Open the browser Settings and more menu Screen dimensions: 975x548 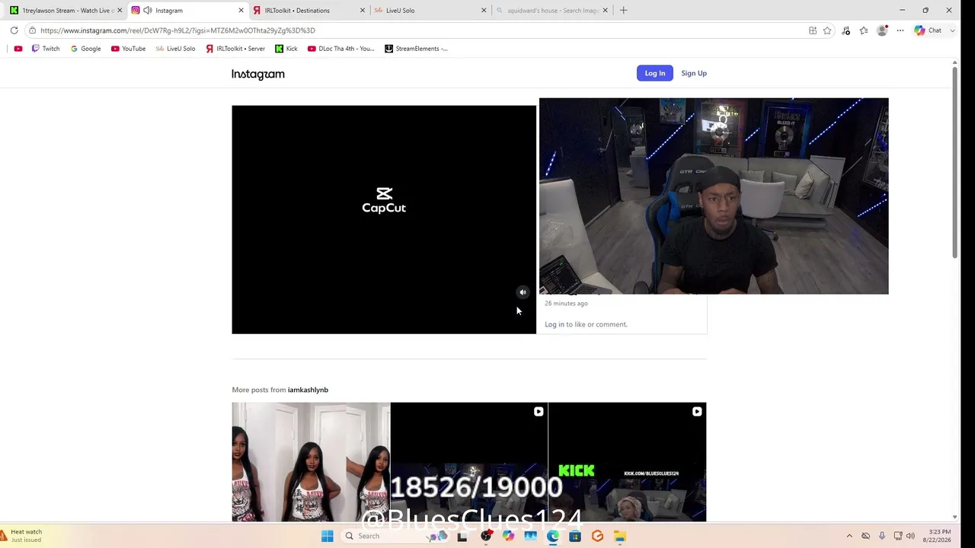[x=900, y=30]
